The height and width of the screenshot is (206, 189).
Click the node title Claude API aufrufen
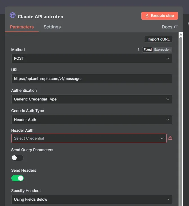click(x=40, y=17)
